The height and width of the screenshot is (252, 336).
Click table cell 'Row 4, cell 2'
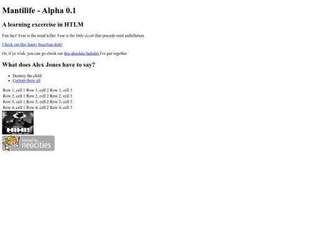37,108
